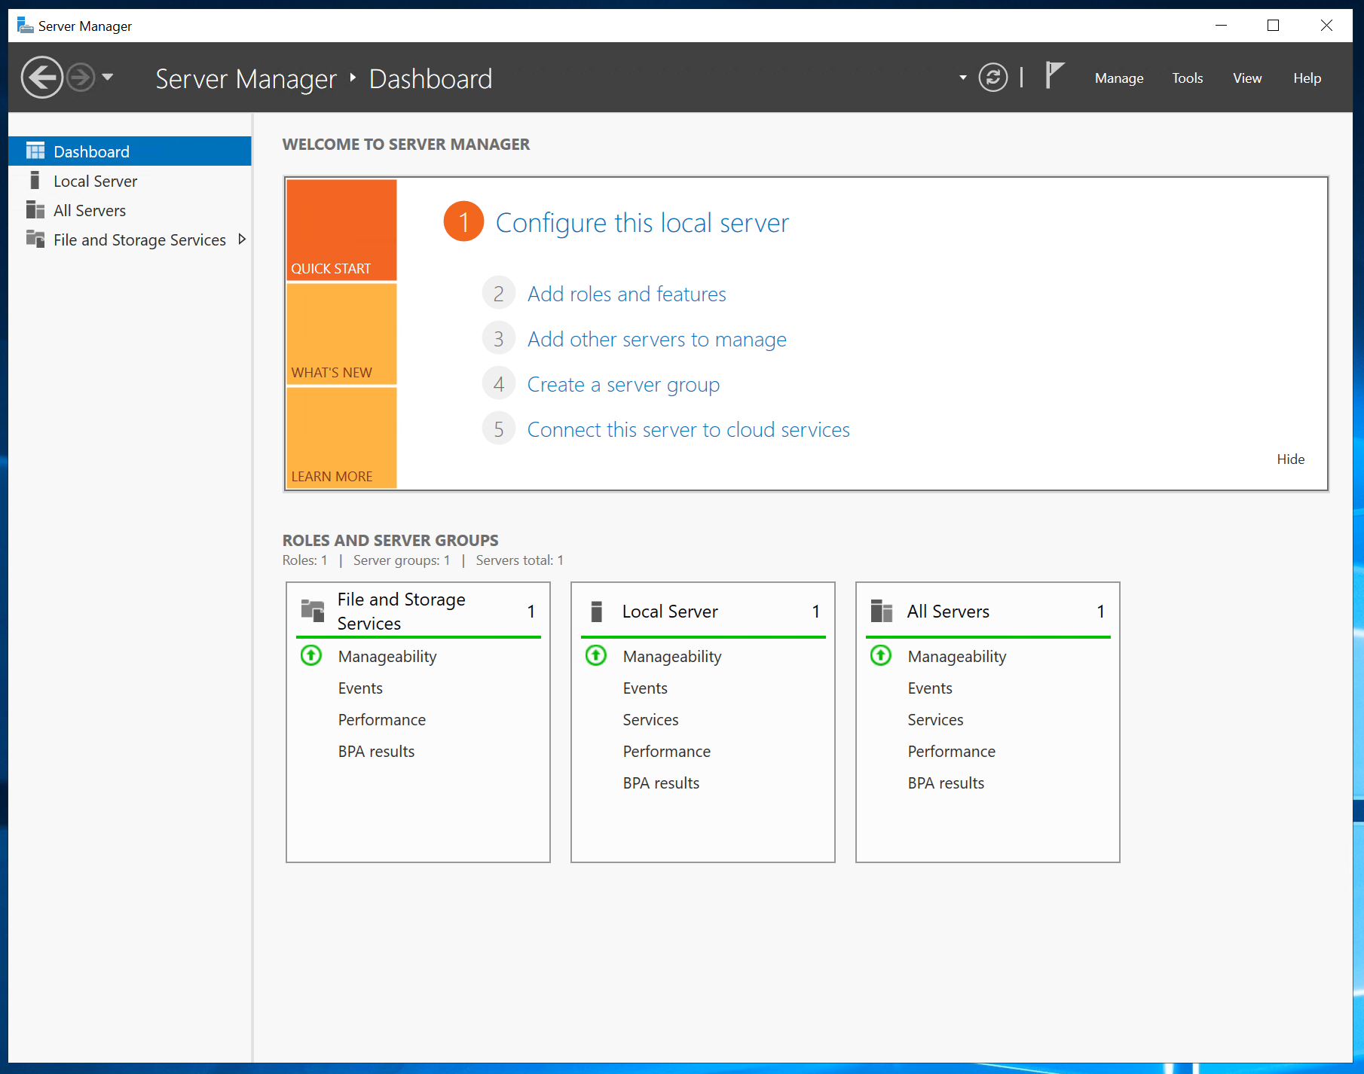Click 'Servers total: 1' summary text
Image resolution: width=1364 pixels, height=1074 pixels.
(x=519, y=560)
